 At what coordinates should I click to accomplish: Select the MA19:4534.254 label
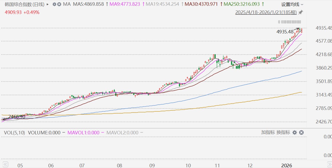click(x=163, y=4)
